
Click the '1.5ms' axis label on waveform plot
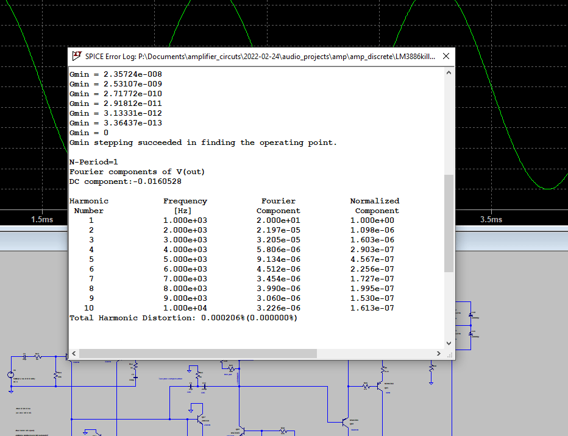click(x=42, y=219)
